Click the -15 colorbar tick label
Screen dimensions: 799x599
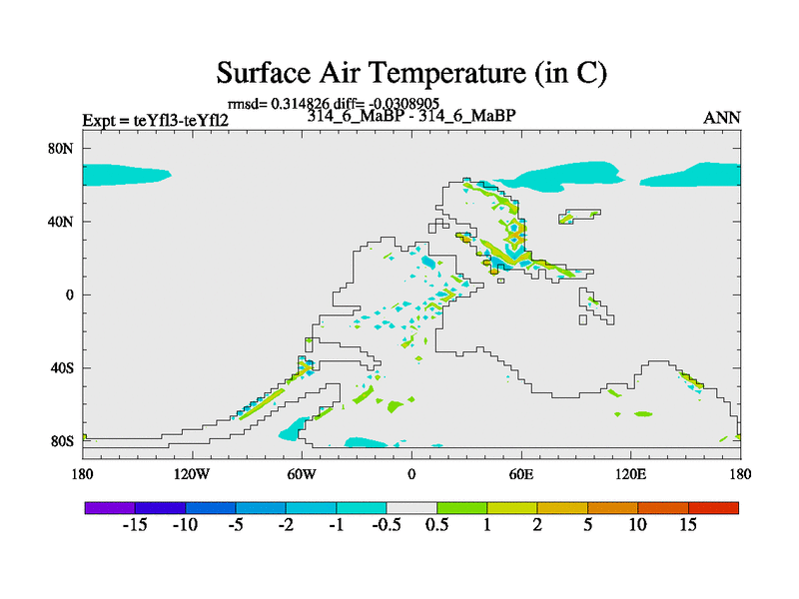click(134, 525)
